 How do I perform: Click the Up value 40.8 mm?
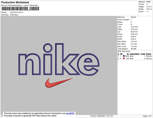click(x=134, y=32)
